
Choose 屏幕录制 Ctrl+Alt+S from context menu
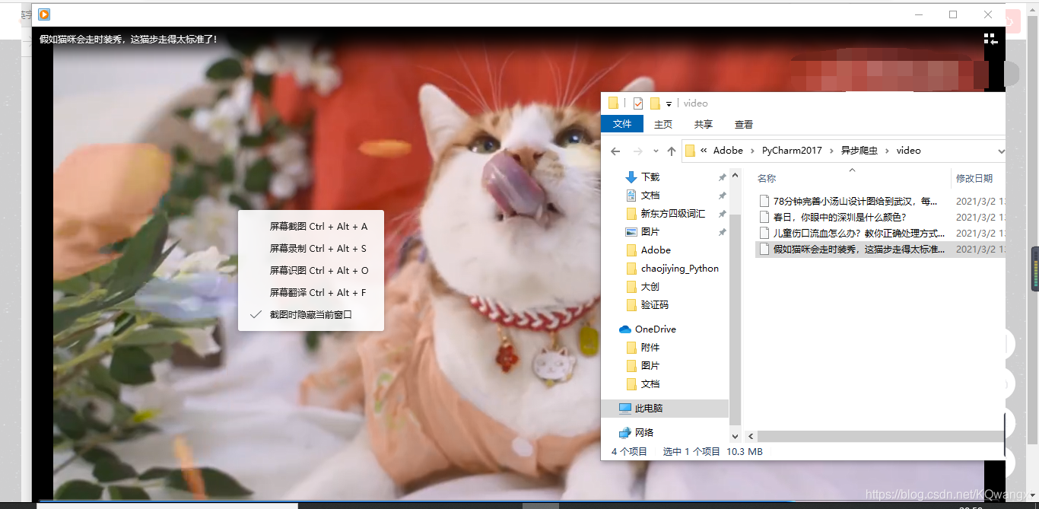tap(318, 248)
